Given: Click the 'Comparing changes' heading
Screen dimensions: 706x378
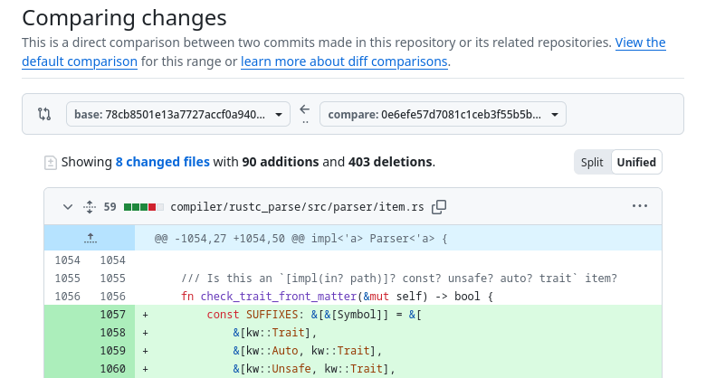Looking at the screenshot, I should 124,18.
